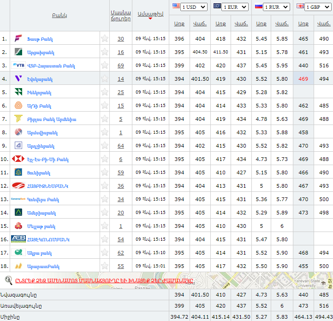The width and height of the screenshot is (333, 321).
Task: Toggle the favorite star in row 13
Action: (x=105, y=199)
